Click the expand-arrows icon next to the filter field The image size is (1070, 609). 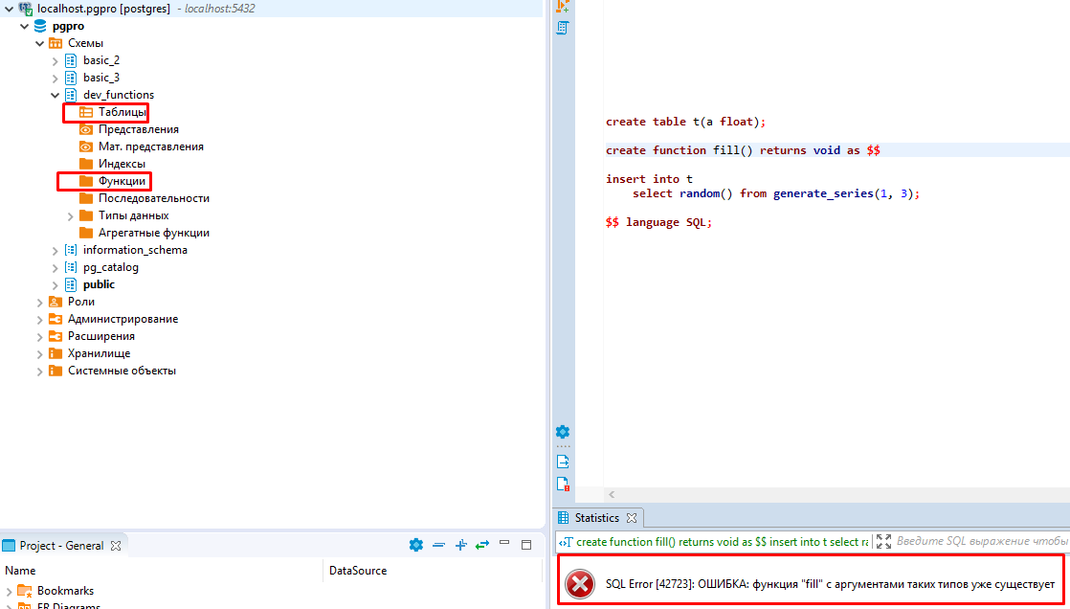point(883,541)
